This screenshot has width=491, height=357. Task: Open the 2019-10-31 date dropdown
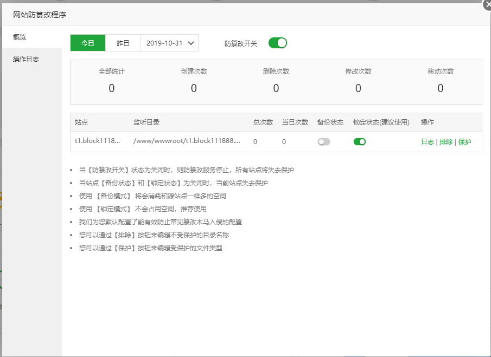click(170, 43)
